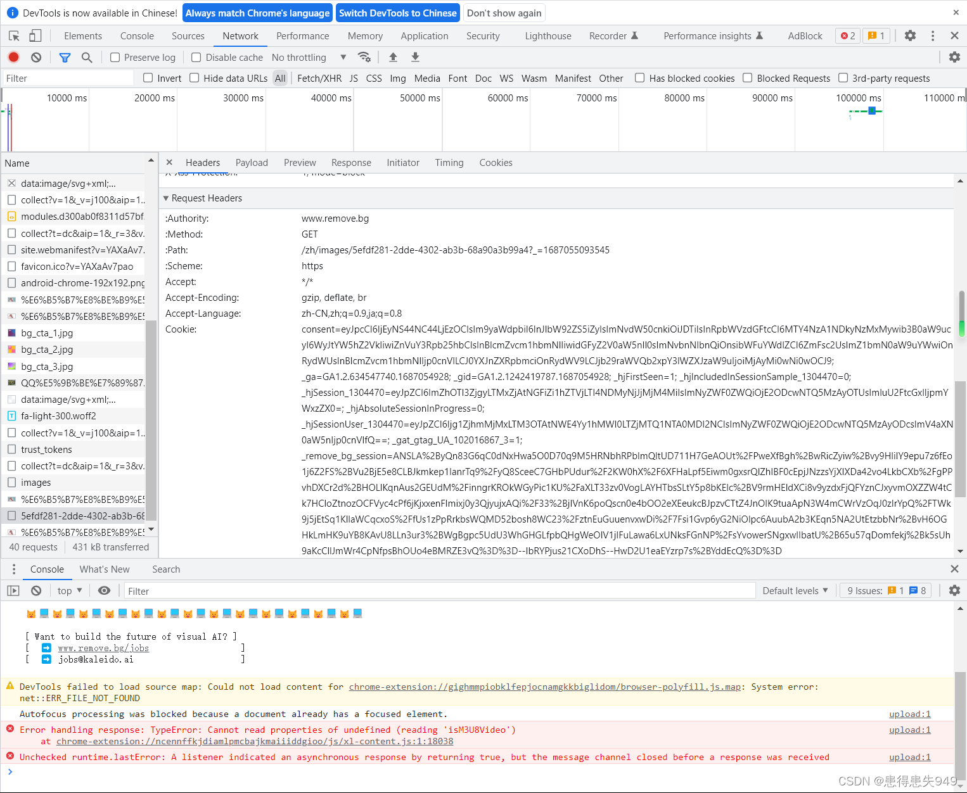
Task: Stop recording the network log
Action: tap(13, 57)
